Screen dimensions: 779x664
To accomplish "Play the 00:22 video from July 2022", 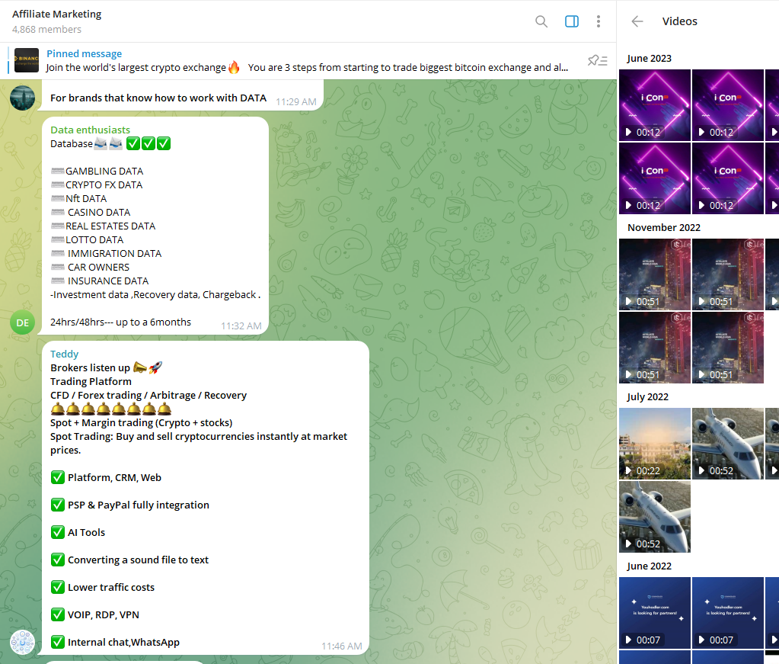I will coord(655,444).
